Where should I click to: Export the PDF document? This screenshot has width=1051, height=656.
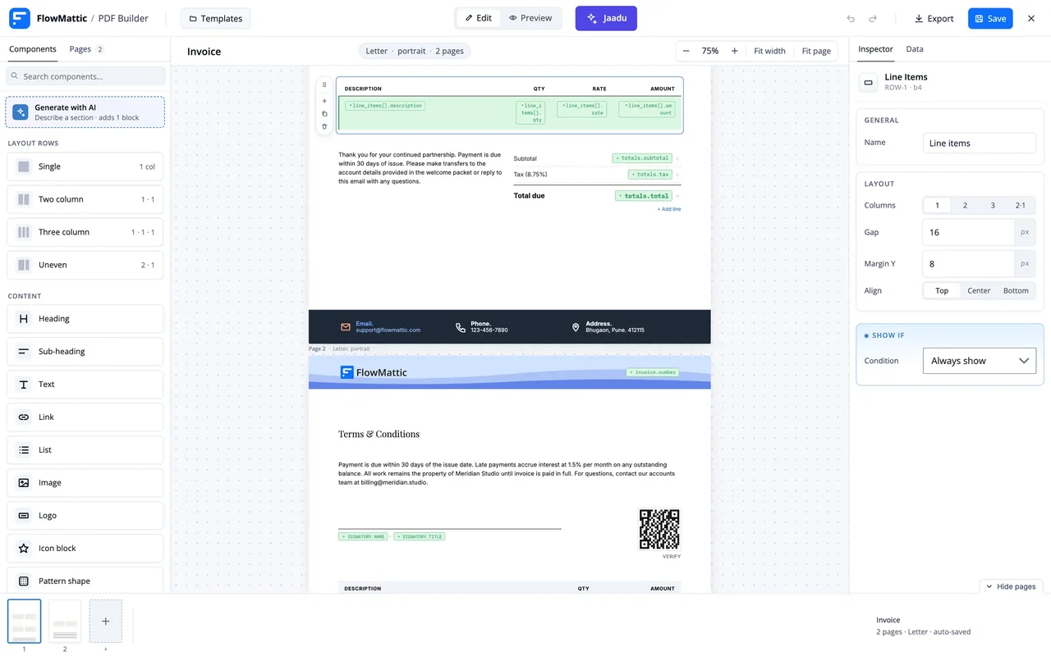(934, 18)
